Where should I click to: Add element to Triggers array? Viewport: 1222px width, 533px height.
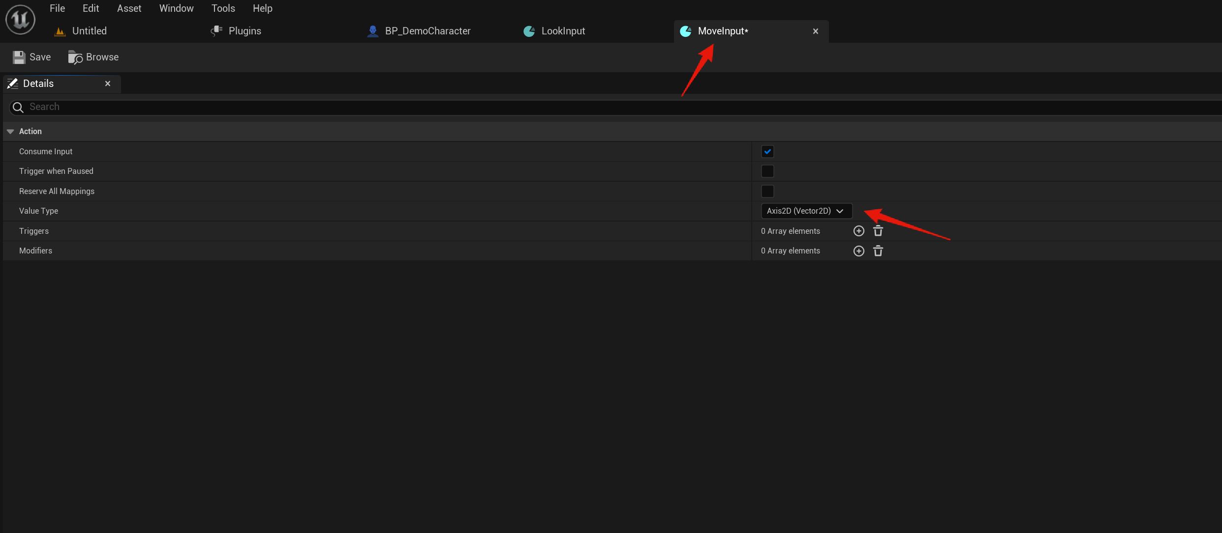[x=858, y=231]
